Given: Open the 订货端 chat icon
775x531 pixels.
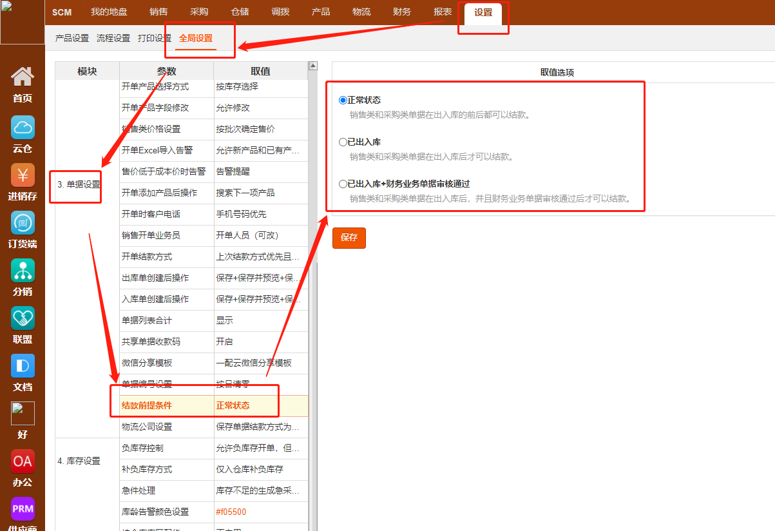Looking at the screenshot, I should point(23,223).
